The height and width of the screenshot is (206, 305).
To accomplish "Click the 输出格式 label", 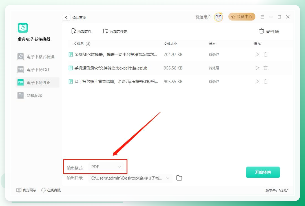I will click(75, 168).
